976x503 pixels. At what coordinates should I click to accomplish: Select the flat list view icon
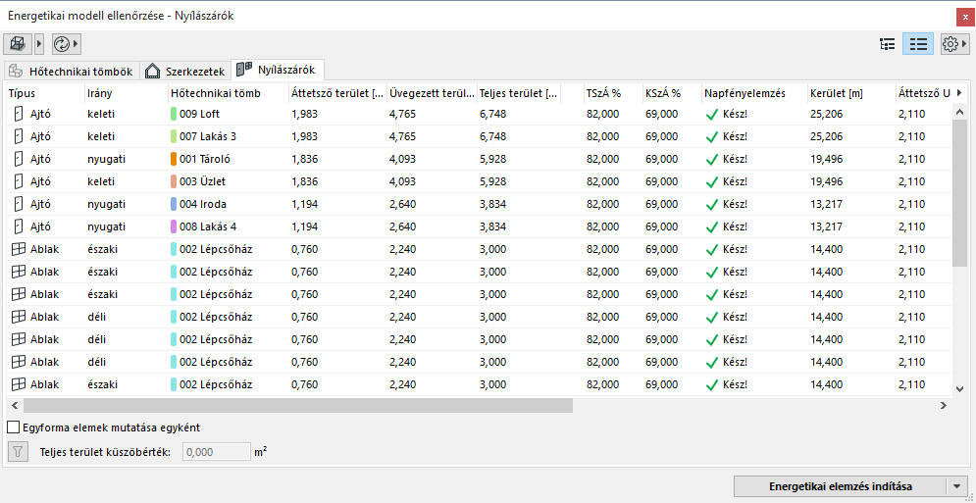(x=918, y=44)
